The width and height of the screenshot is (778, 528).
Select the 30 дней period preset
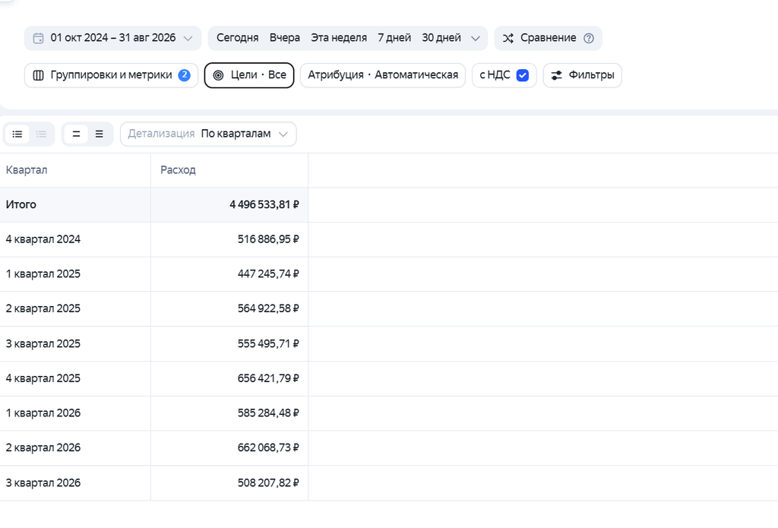click(441, 38)
